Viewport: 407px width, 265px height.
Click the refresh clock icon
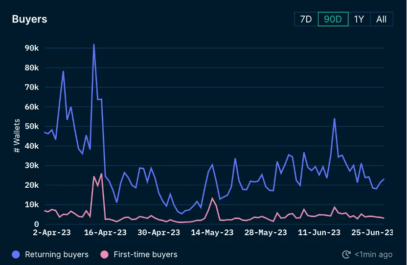[x=346, y=254]
